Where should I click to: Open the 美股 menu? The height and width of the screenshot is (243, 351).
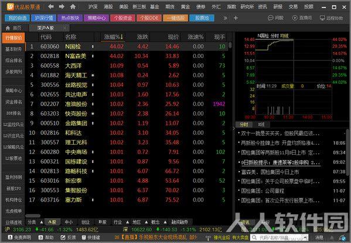[124, 6]
